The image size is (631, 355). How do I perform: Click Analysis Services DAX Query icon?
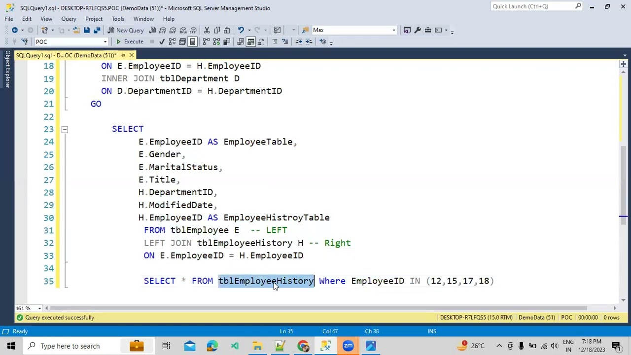[193, 30]
